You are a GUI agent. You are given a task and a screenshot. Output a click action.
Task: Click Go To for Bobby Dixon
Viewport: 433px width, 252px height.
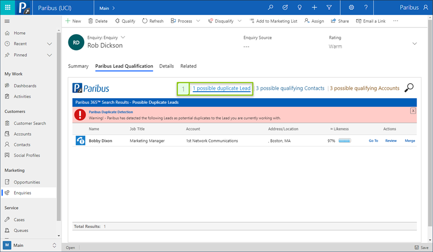373,141
